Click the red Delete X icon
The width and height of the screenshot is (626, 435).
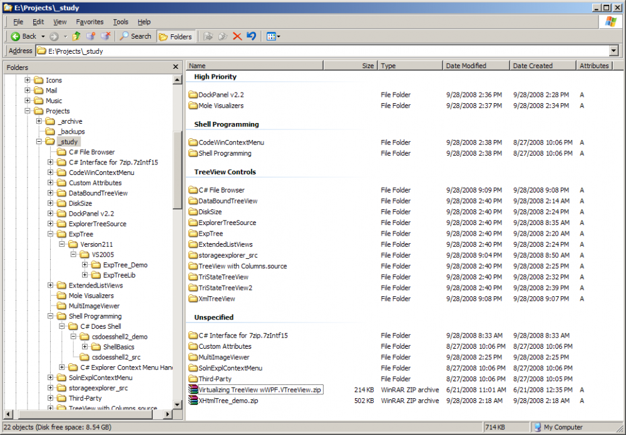pos(237,36)
